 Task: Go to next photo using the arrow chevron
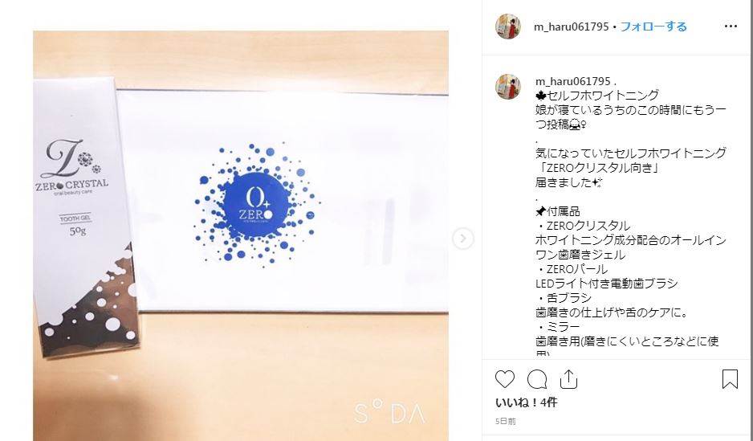coord(463,239)
